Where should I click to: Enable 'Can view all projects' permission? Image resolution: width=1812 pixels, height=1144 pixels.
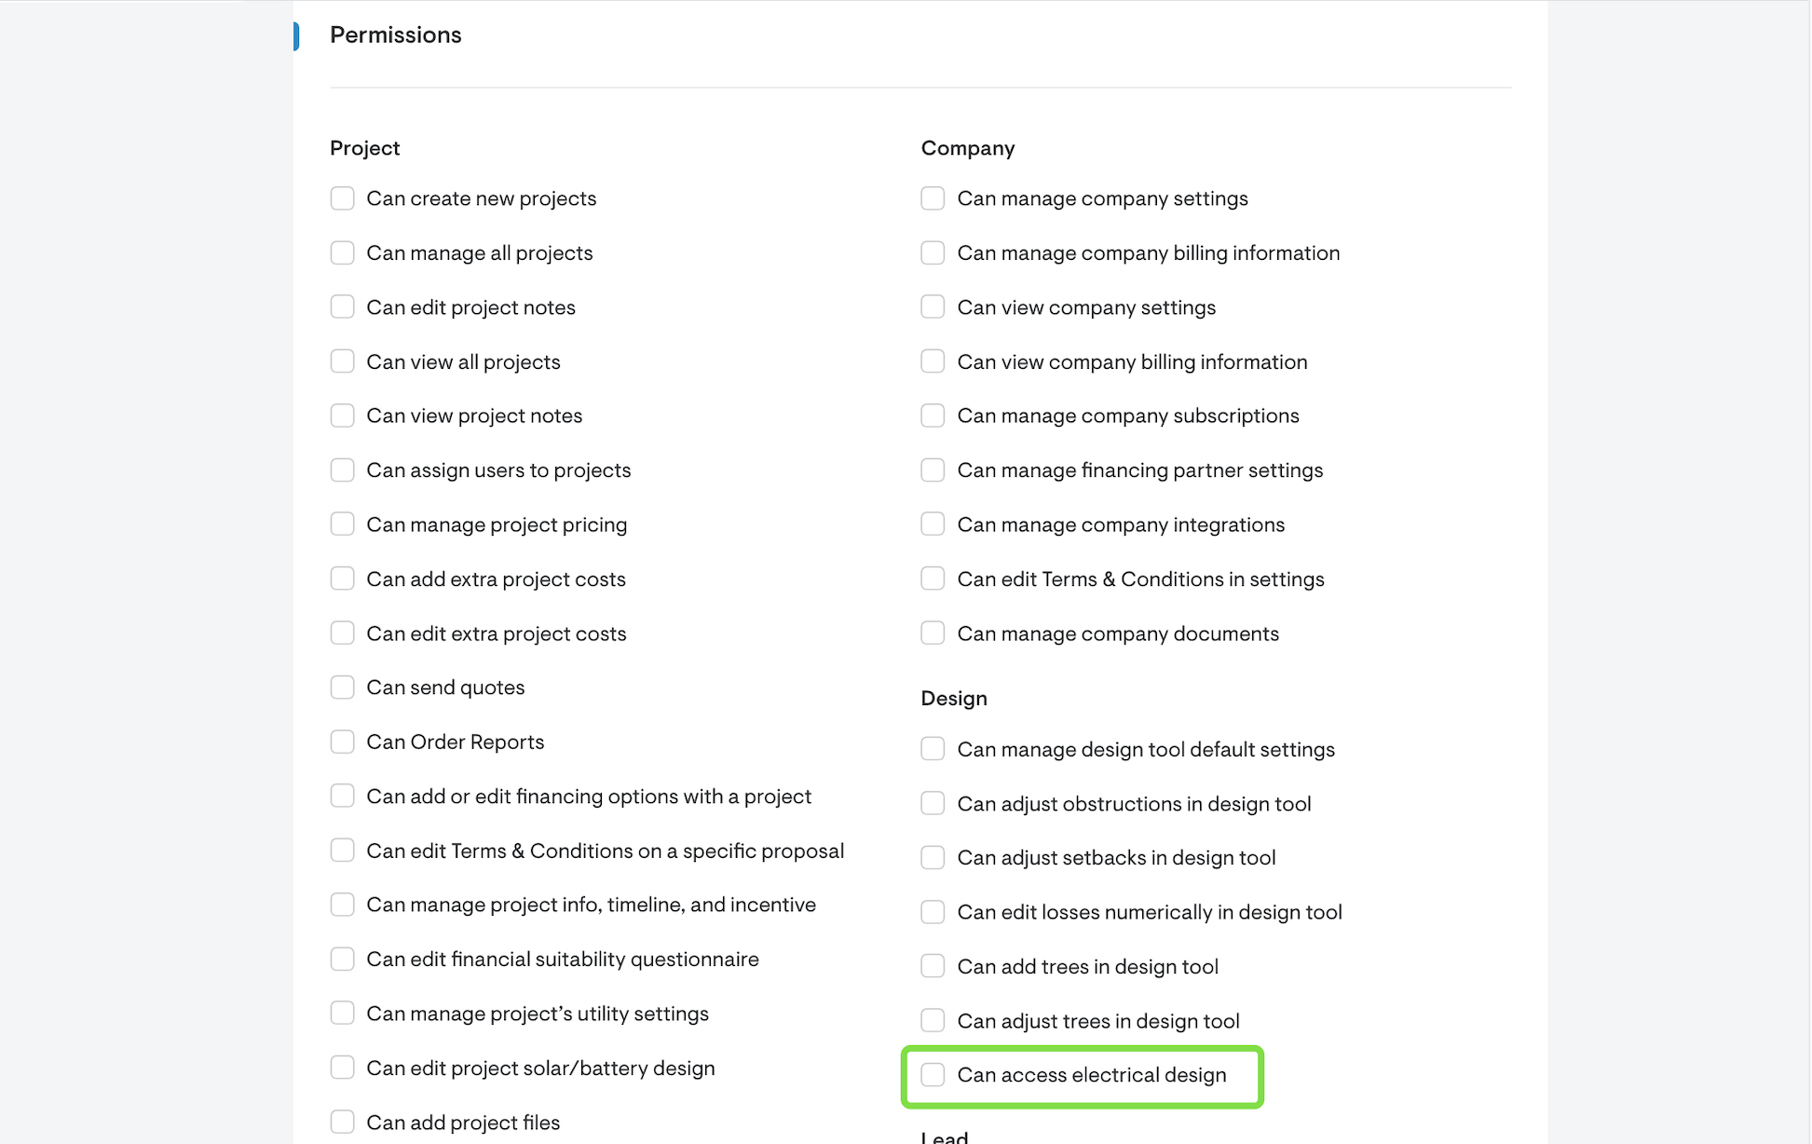pyautogui.click(x=342, y=361)
